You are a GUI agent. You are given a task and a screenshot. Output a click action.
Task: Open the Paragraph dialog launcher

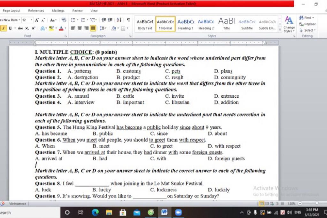coord(130,36)
